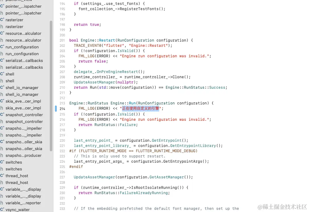Click the Restart function name on line 201
This screenshot has width=309, height=212.
(107, 40)
